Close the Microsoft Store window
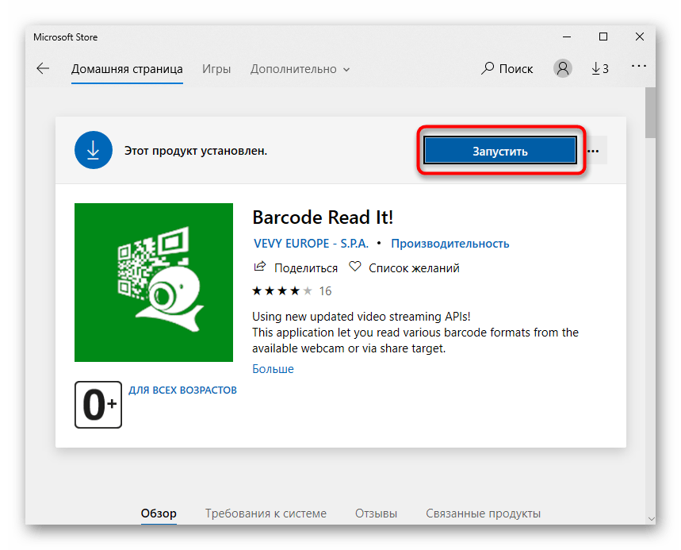681x550 pixels. [640, 37]
